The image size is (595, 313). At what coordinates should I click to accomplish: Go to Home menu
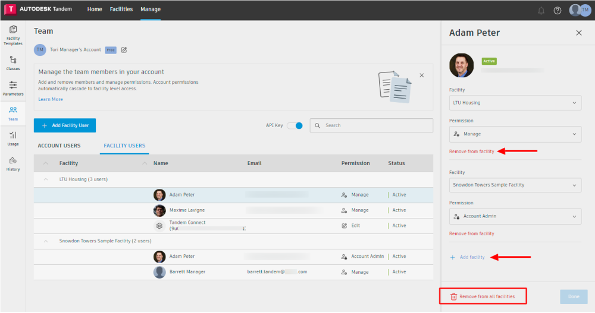point(95,9)
